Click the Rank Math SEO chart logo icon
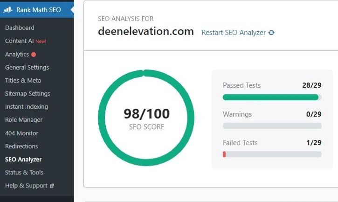338x202 pixels. [x=8, y=10]
